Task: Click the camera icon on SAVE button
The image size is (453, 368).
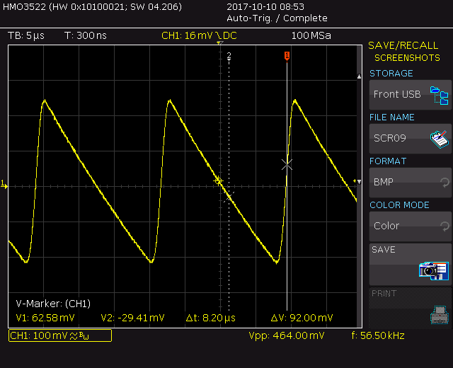Action: (x=433, y=270)
